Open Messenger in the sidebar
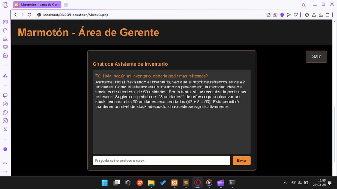337x189 pixels. (5, 104)
